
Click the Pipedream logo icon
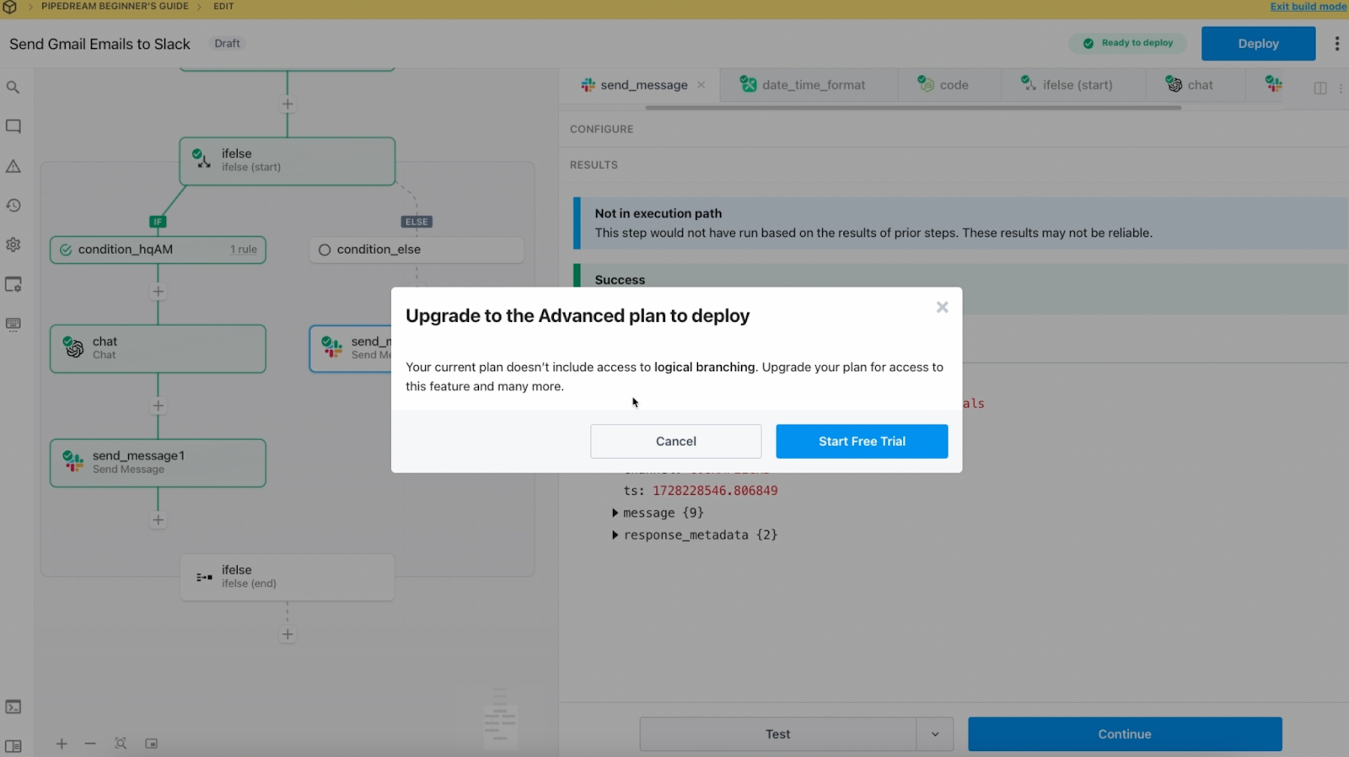click(10, 7)
